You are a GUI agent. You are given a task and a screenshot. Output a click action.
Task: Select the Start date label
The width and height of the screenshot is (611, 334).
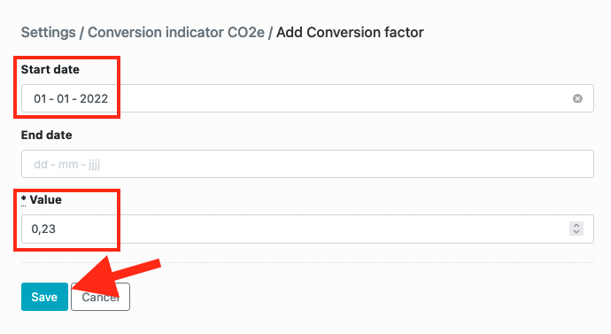pos(50,69)
